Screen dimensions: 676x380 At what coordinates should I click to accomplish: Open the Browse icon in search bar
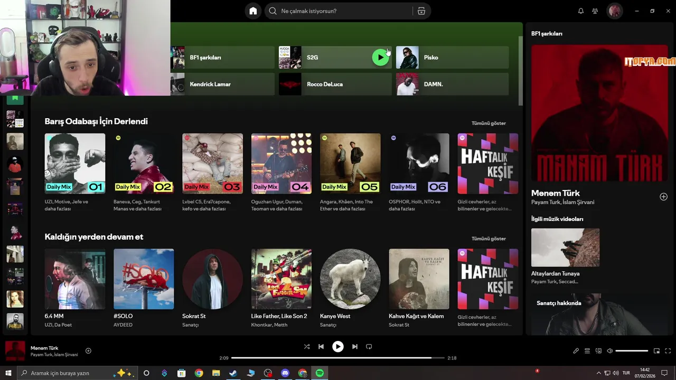point(421,11)
